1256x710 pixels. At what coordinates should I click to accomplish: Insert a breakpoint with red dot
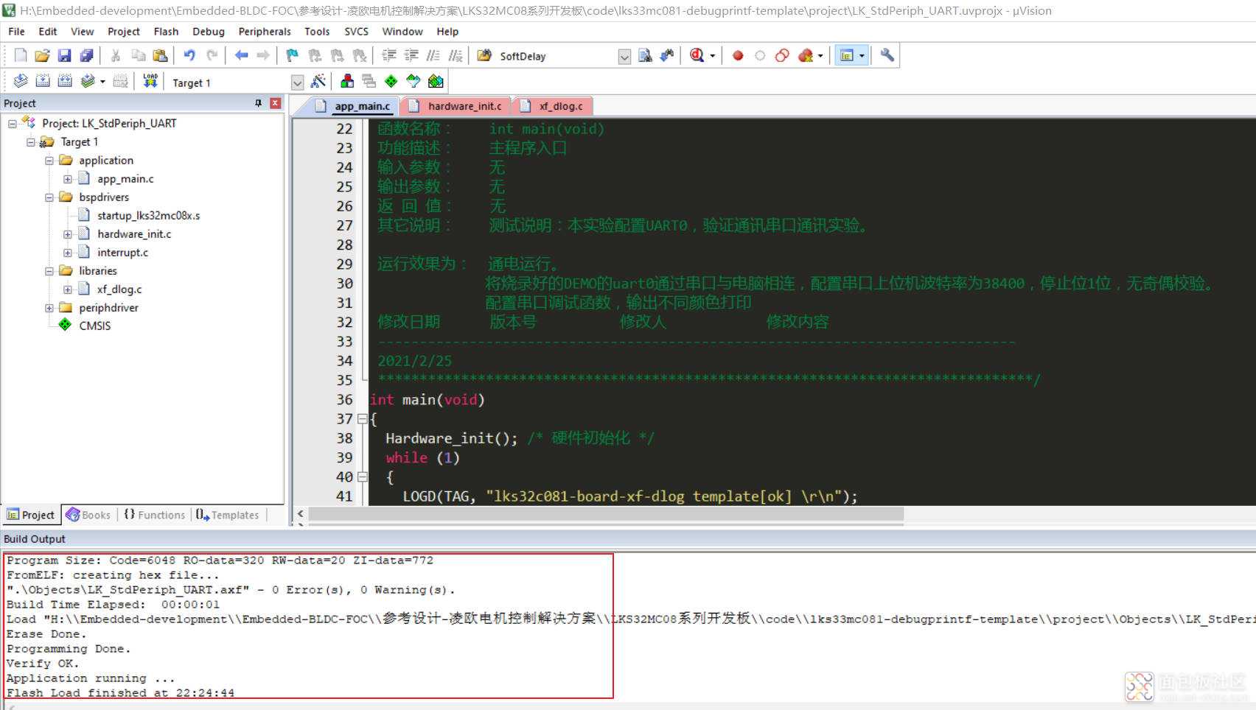pyautogui.click(x=738, y=55)
